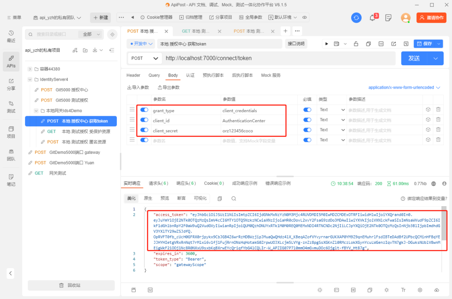Open the 全部 filter dropdown in search
This screenshot has height=299, width=452.
tap(90, 34)
